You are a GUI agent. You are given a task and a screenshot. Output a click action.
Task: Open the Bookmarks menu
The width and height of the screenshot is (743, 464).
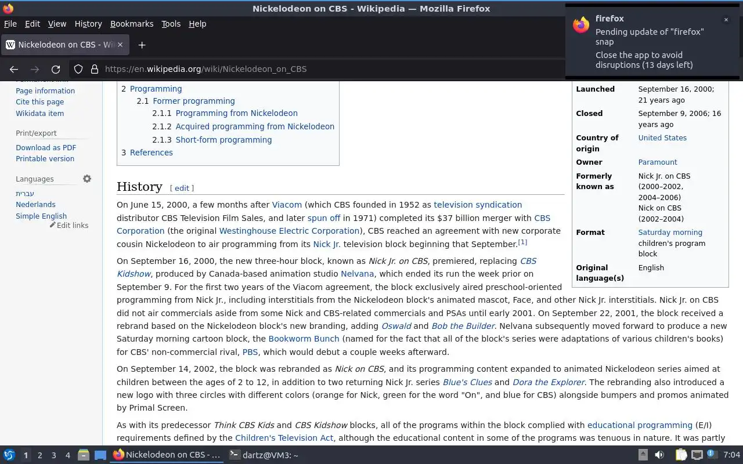132,24
